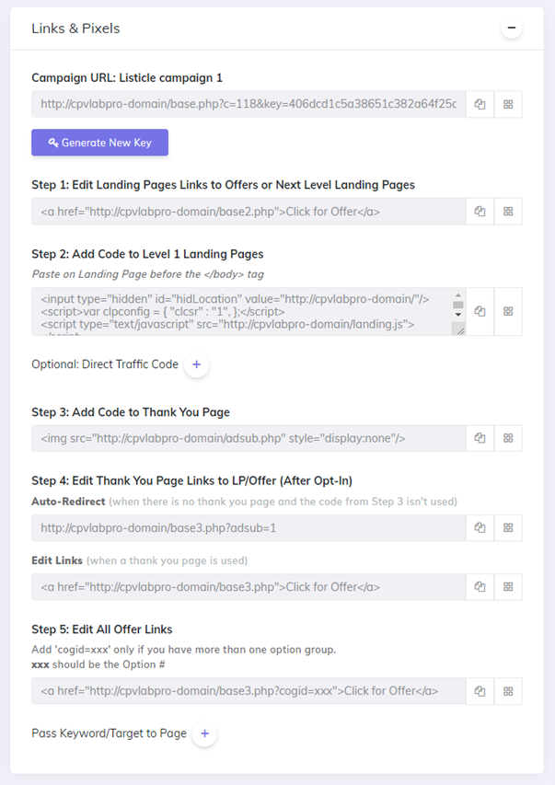
Task: Collapse the Links & Pixels panel
Action: click(x=512, y=28)
